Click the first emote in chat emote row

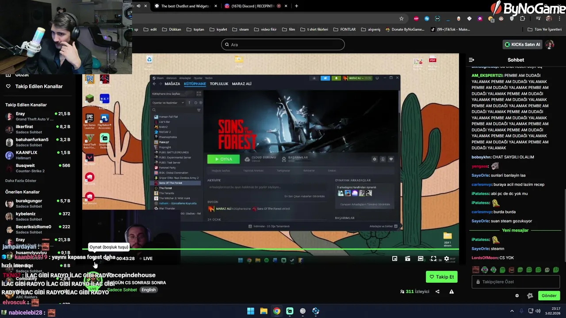pos(476,269)
